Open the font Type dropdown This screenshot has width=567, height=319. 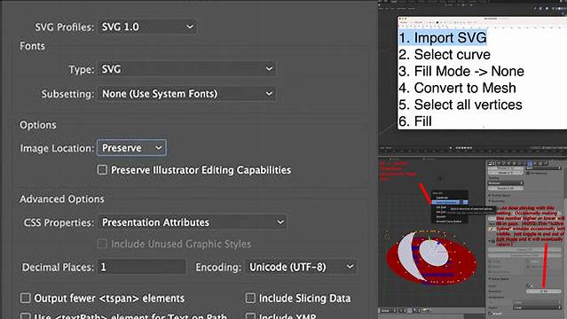coord(186,69)
